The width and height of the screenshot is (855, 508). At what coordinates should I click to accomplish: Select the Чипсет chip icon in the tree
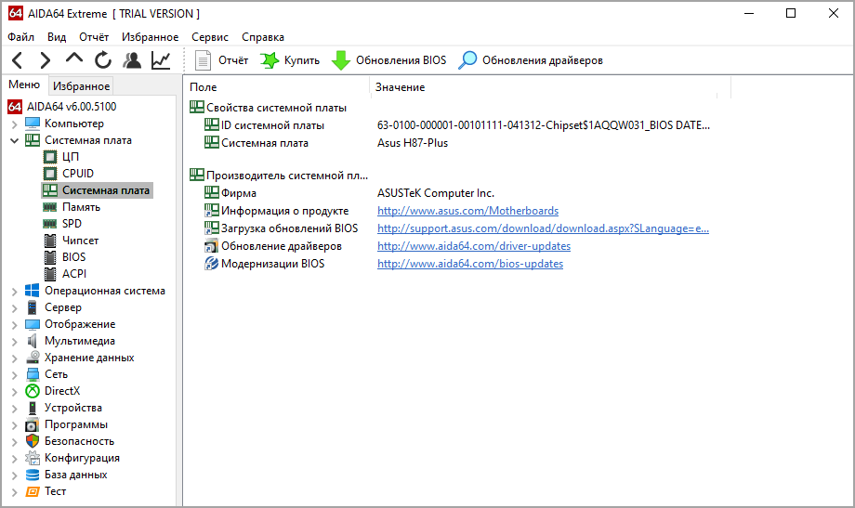[50, 241]
